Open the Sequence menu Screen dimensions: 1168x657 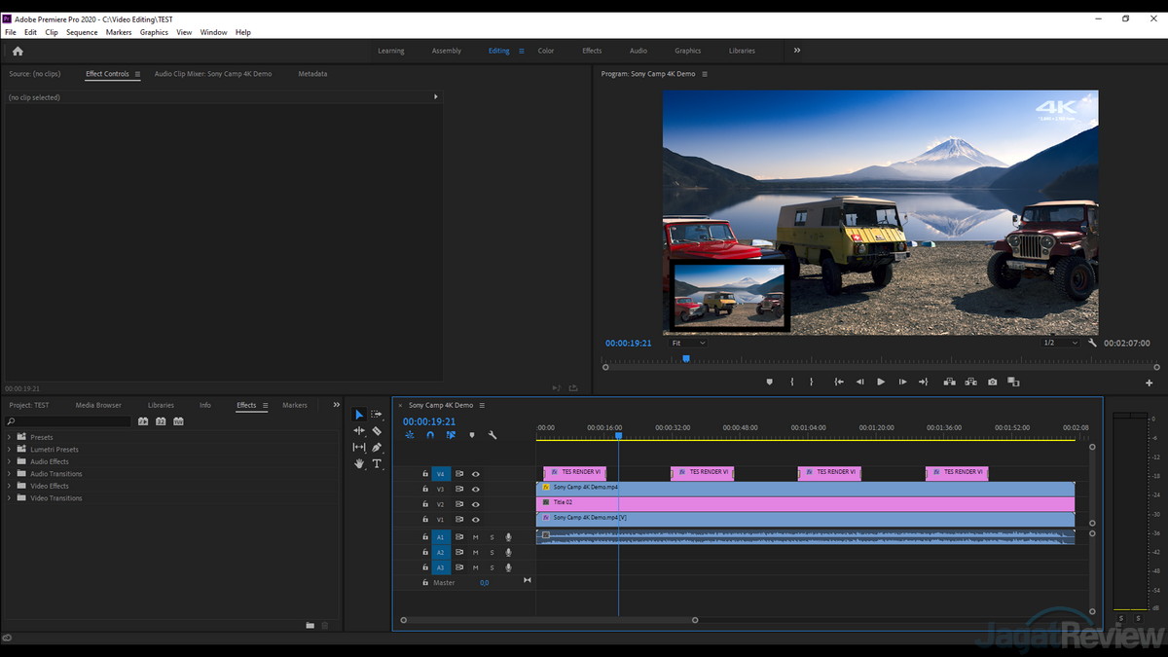point(82,32)
